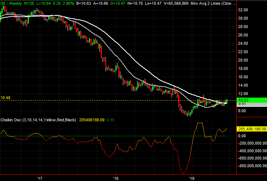
Task: Click the open value O=10.47
Action: coord(118,3)
